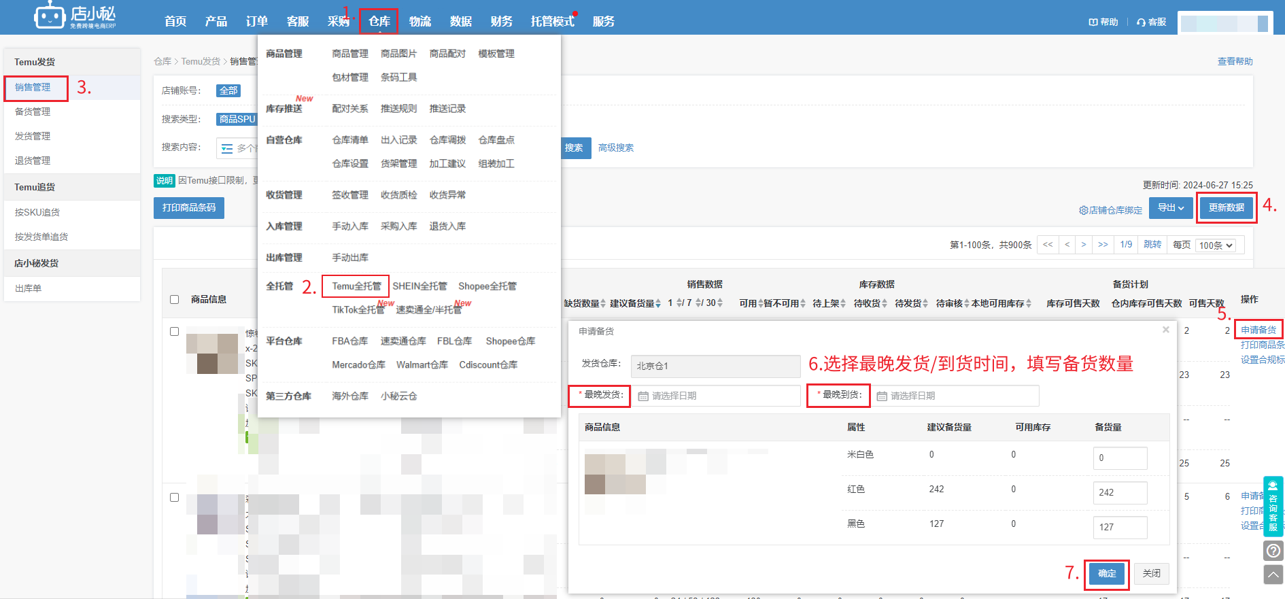Sort by the 待收货 column arrows

(885, 303)
